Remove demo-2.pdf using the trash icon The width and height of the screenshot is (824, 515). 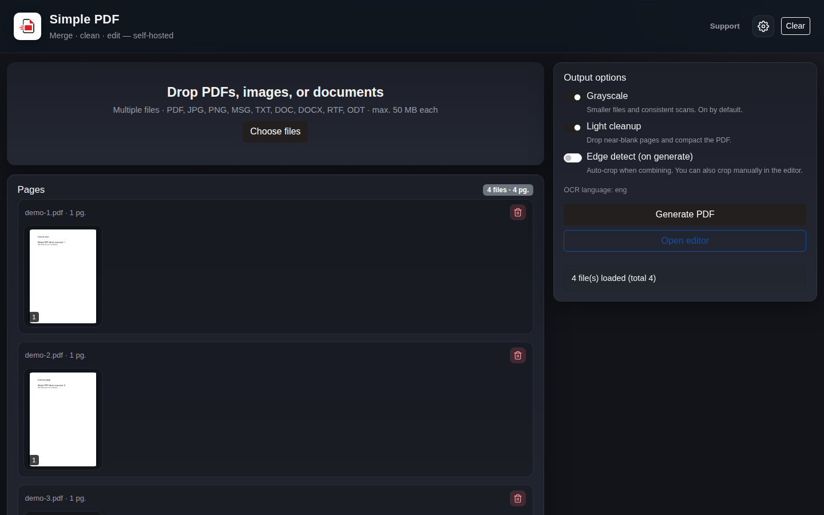(517, 355)
